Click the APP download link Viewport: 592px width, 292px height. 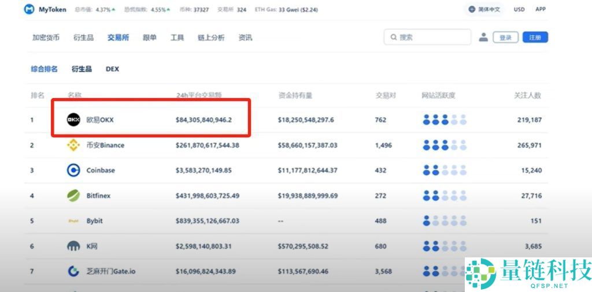coord(541,9)
